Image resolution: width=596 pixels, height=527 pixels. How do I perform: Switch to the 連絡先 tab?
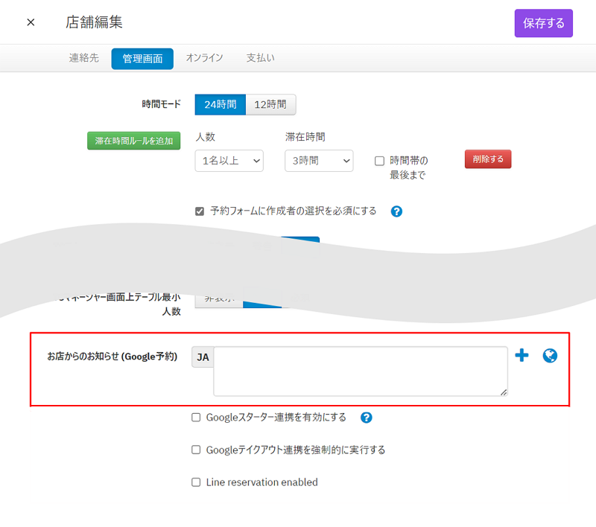pos(84,58)
